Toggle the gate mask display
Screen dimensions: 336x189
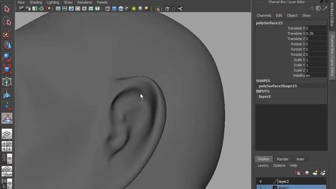click(78, 8)
